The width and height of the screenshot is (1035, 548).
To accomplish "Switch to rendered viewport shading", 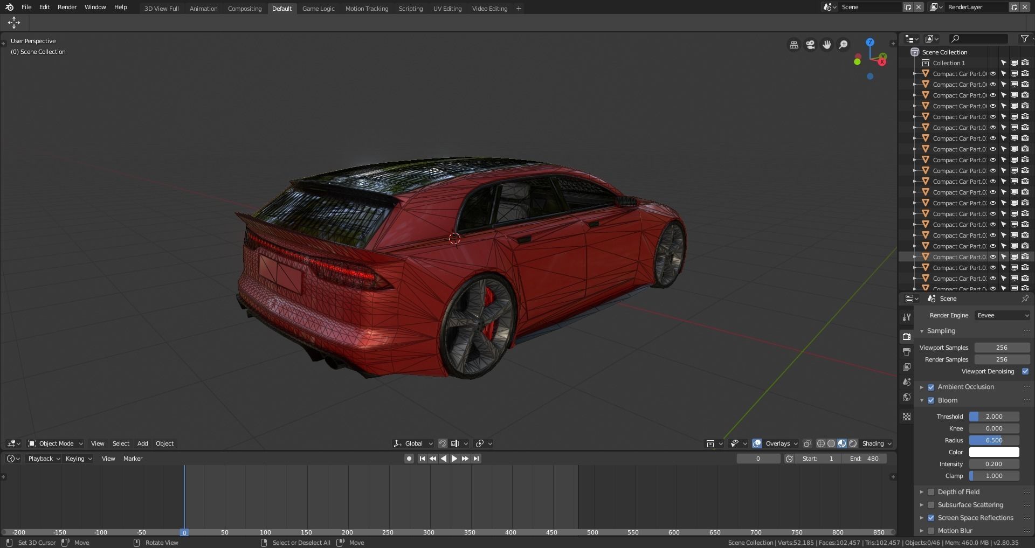I will tap(853, 443).
